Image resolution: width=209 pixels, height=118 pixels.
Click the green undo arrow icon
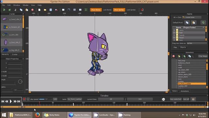coord(4,10)
